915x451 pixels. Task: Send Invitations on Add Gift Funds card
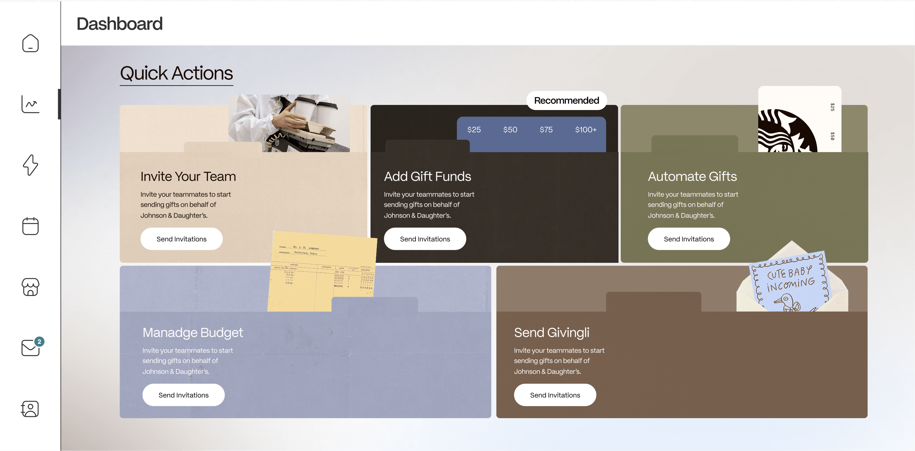coord(425,239)
